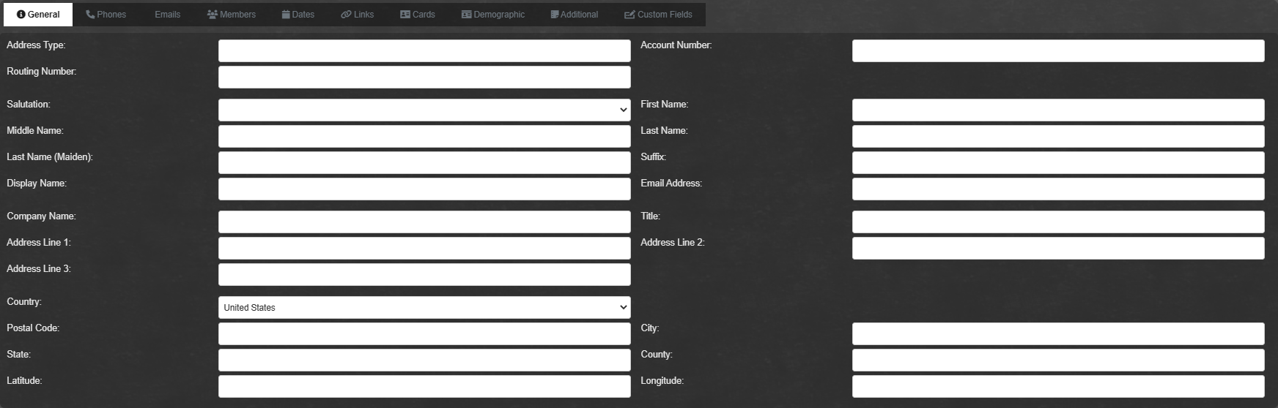View the Additional tab
Viewport: 1278px width, 408px height.
pos(575,15)
